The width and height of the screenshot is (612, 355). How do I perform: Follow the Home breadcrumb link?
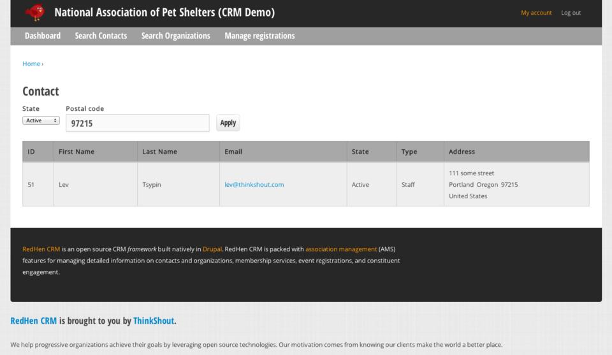click(31, 64)
